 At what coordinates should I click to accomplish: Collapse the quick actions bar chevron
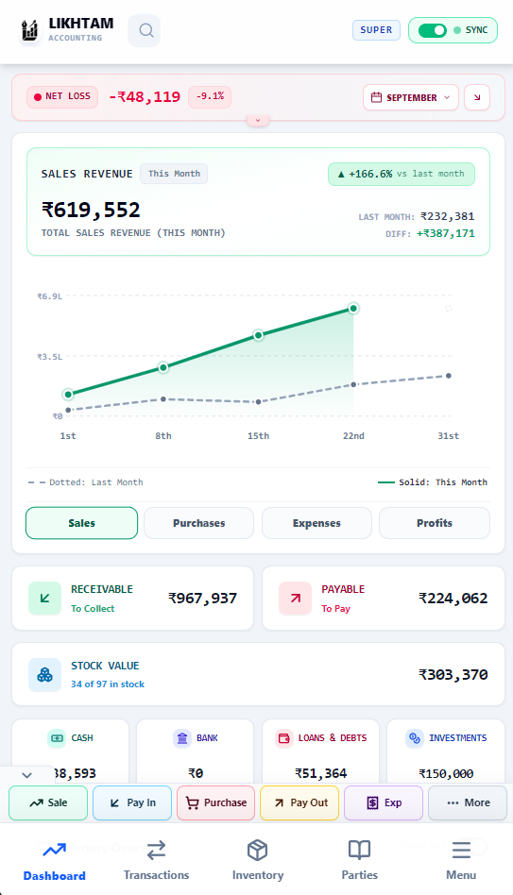(26, 775)
